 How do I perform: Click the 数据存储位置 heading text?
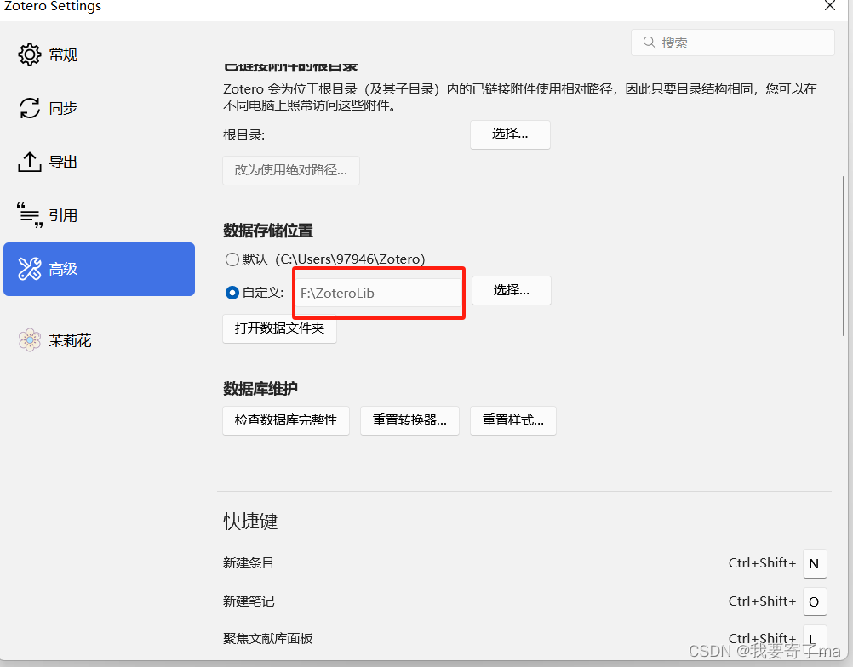coord(268,231)
